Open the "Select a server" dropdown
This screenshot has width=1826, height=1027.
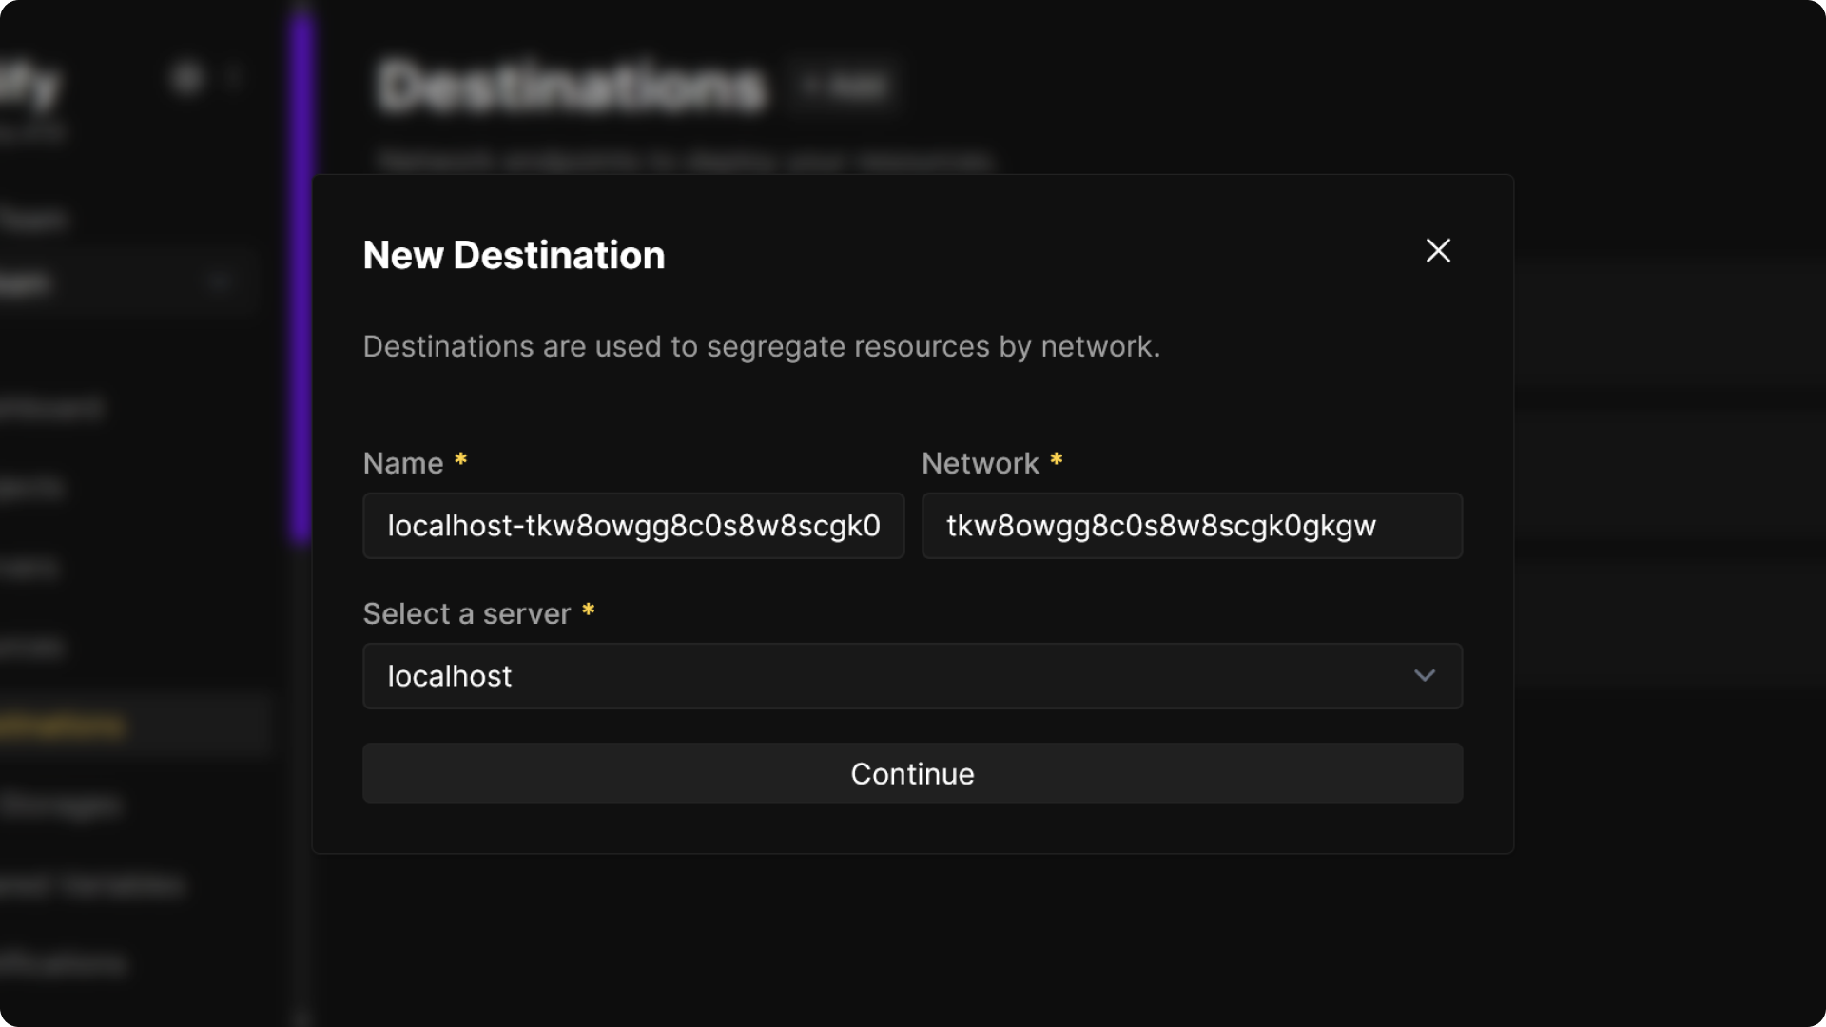tap(912, 676)
